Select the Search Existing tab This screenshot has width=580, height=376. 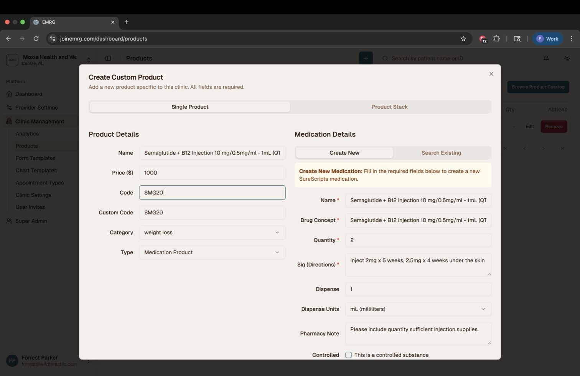(441, 153)
